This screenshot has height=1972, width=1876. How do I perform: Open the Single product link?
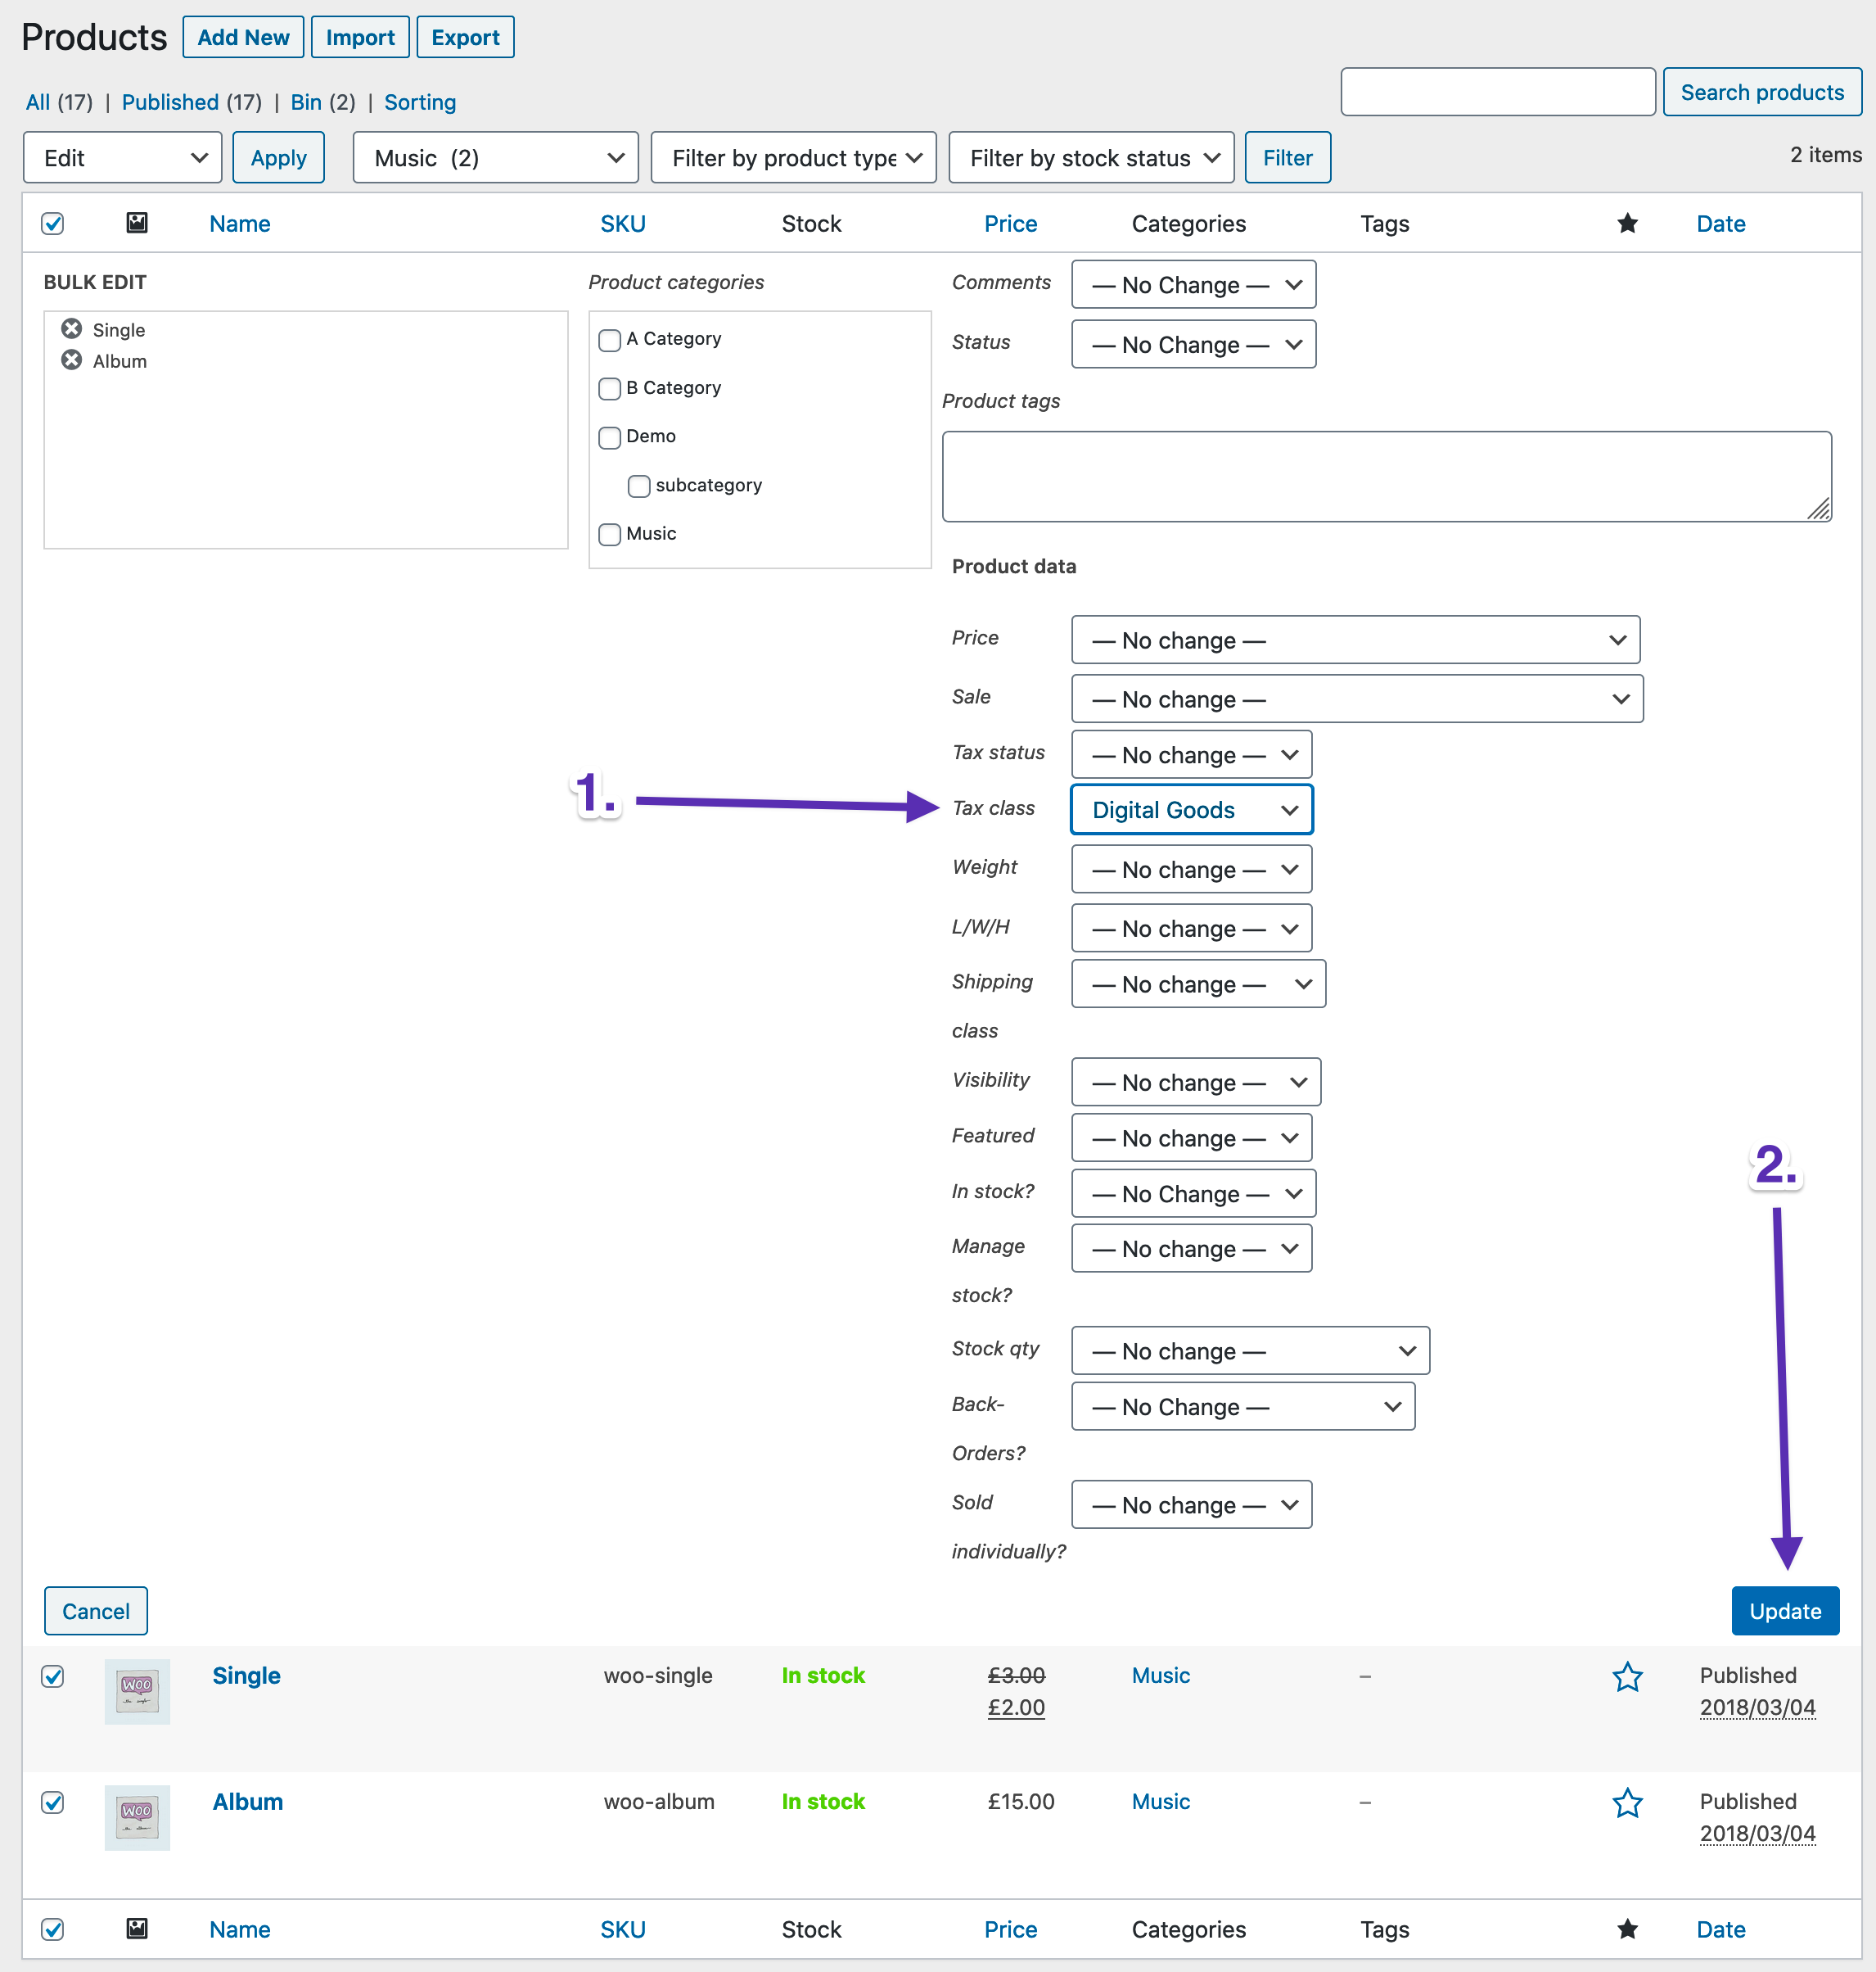click(246, 1676)
